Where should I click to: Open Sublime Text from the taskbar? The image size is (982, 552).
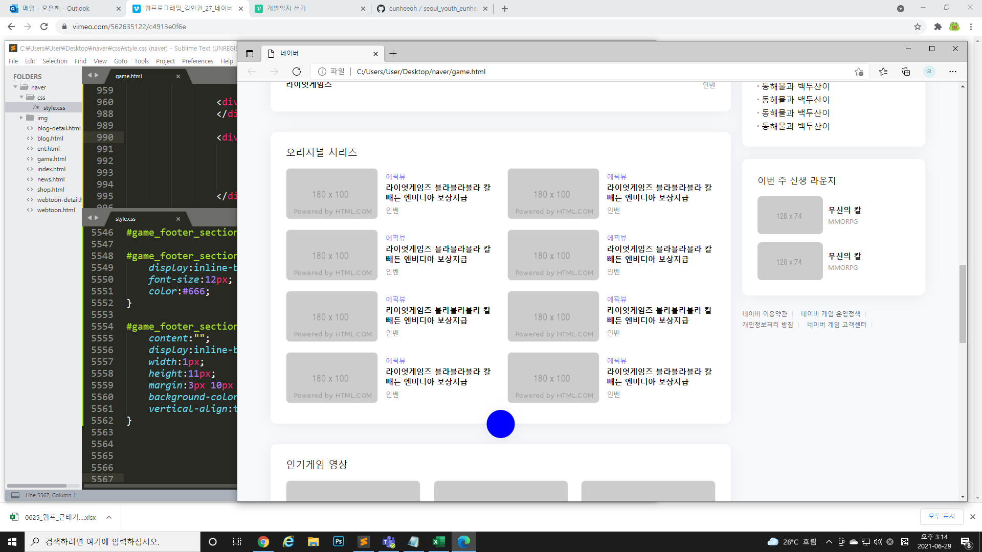[364, 542]
